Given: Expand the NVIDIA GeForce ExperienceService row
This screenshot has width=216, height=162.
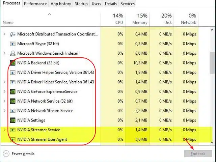Looking at the screenshot, I should click(4, 91).
